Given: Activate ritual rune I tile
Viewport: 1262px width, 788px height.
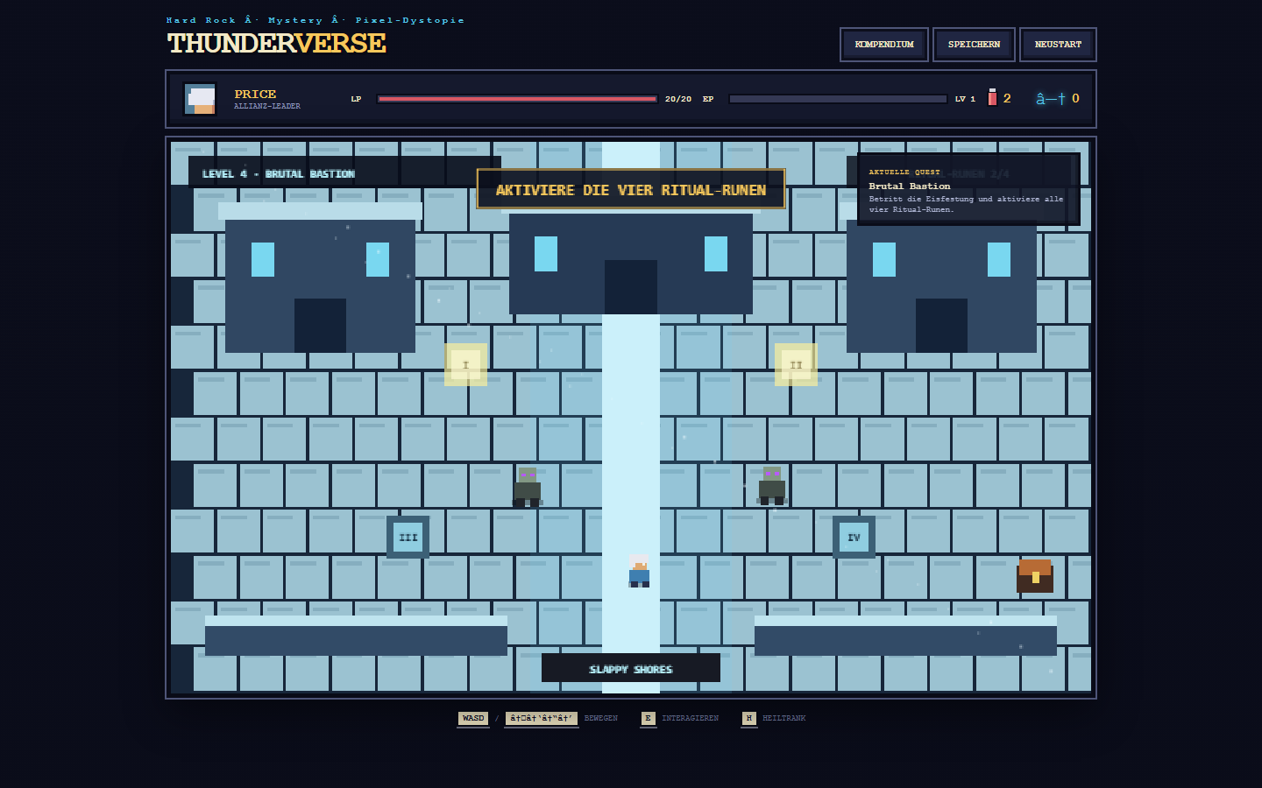Looking at the screenshot, I should (465, 364).
